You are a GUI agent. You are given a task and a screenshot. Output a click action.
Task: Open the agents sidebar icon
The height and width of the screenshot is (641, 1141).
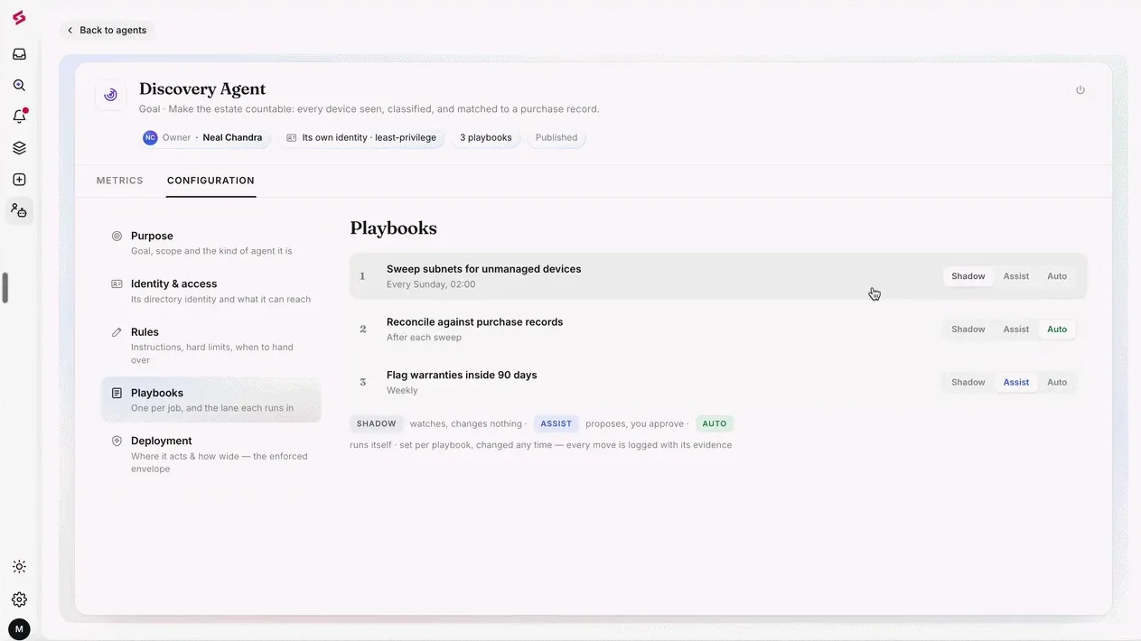click(19, 210)
